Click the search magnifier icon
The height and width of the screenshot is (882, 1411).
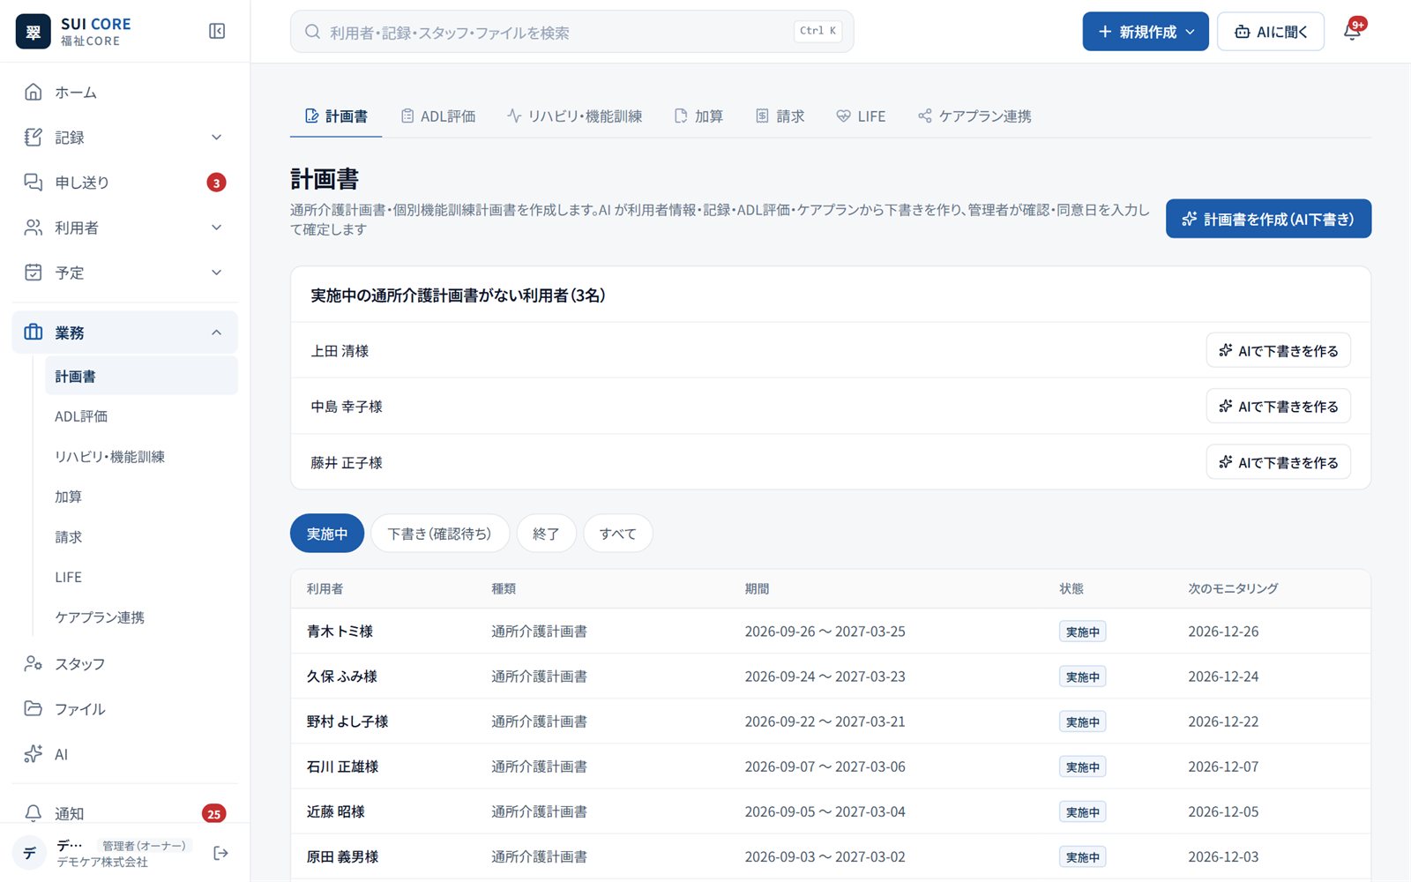click(x=312, y=32)
